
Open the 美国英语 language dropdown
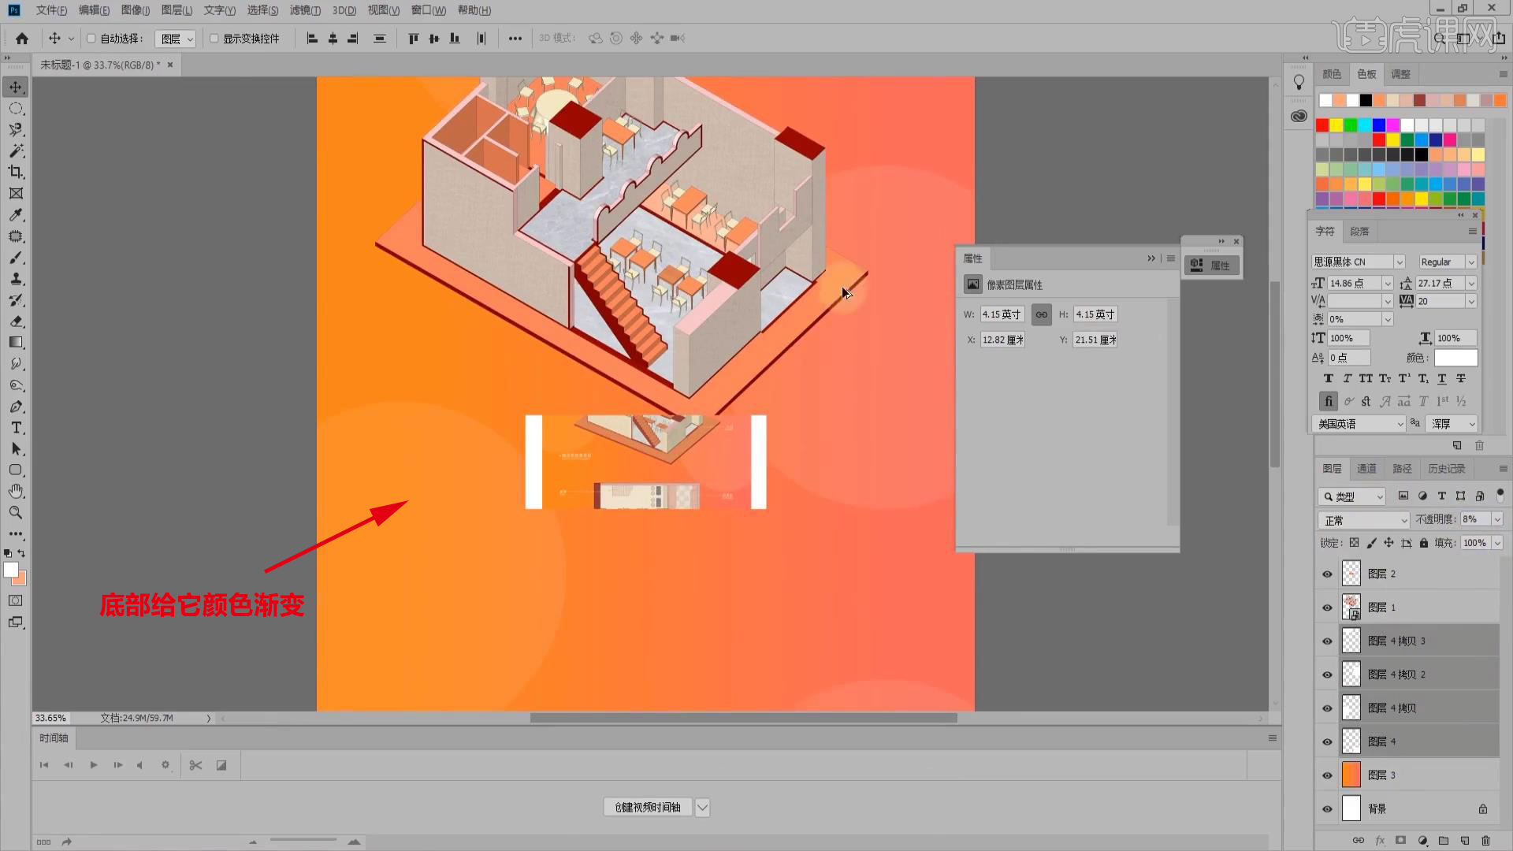(x=1359, y=424)
